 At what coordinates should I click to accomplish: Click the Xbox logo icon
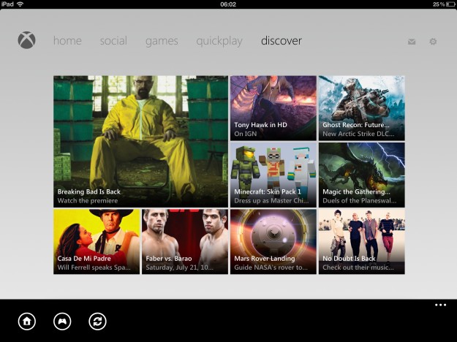(x=26, y=40)
